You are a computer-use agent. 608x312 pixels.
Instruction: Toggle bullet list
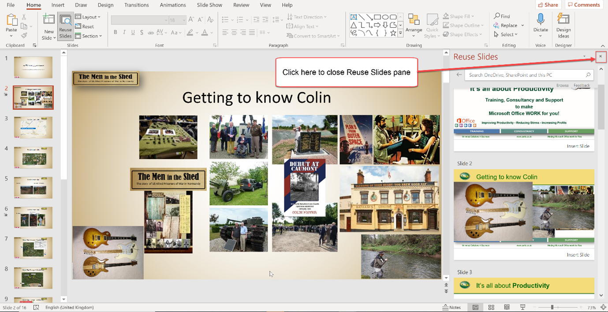tap(225, 20)
